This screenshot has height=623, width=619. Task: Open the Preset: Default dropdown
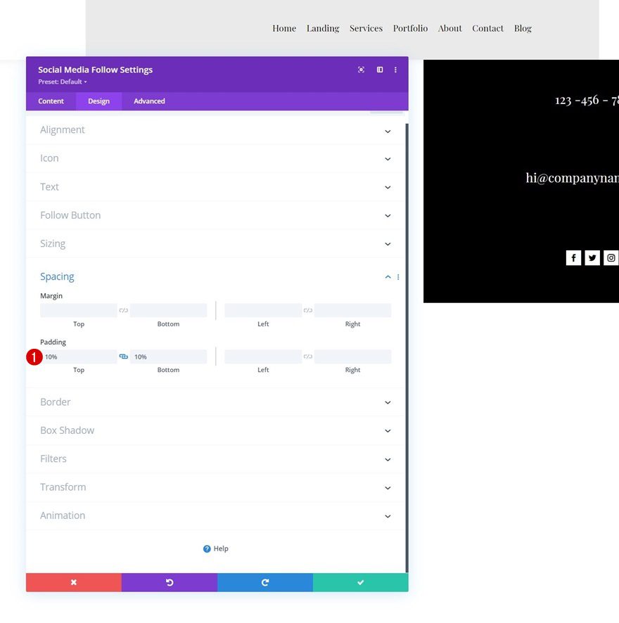coord(63,82)
